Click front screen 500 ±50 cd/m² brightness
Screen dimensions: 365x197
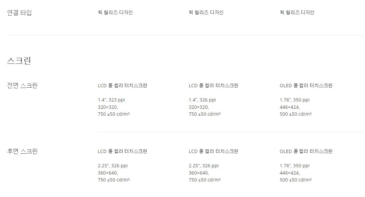coord(296,114)
